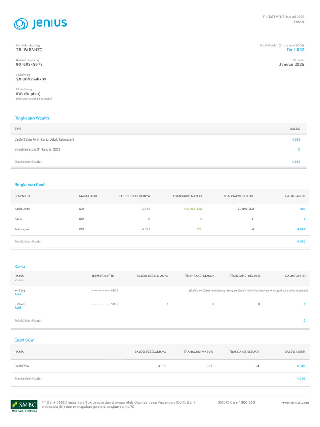Click page indicator 1 dari 3
This screenshot has width=320, height=427.
click(298, 22)
